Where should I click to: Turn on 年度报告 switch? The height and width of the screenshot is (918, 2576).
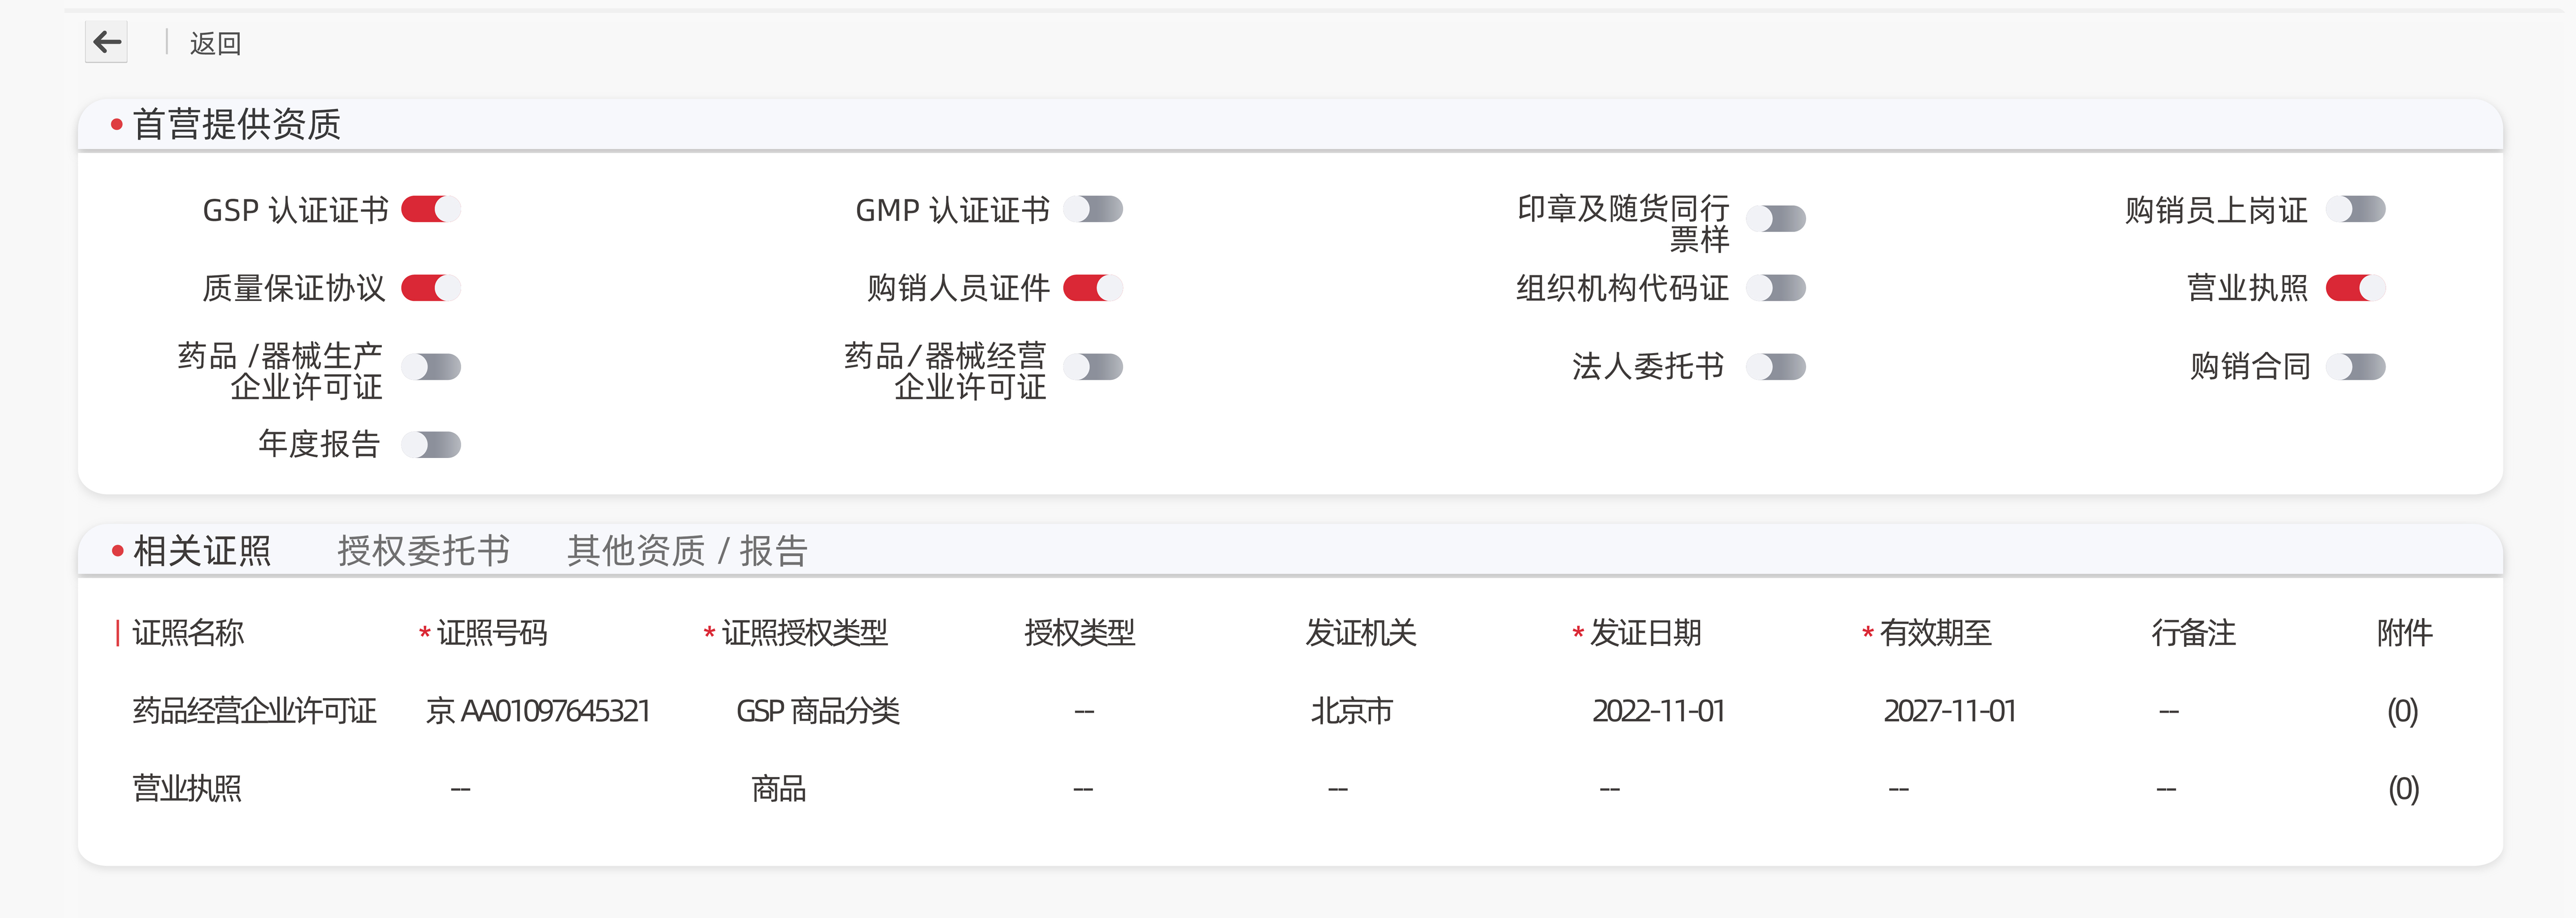click(x=431, y=444)
